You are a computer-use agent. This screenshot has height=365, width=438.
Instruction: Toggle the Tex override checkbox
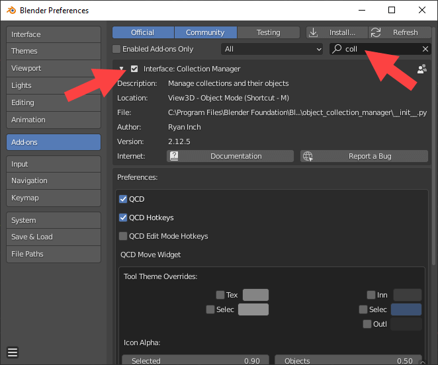click(x=220, y=295)
